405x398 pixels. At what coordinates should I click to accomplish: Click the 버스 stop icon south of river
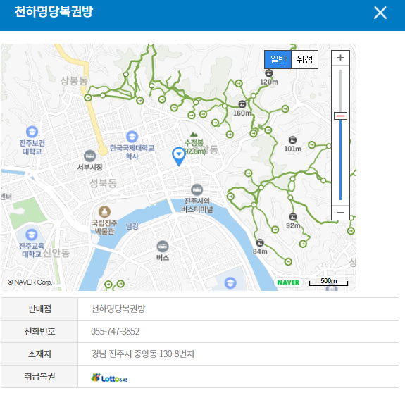coord(163,247)
